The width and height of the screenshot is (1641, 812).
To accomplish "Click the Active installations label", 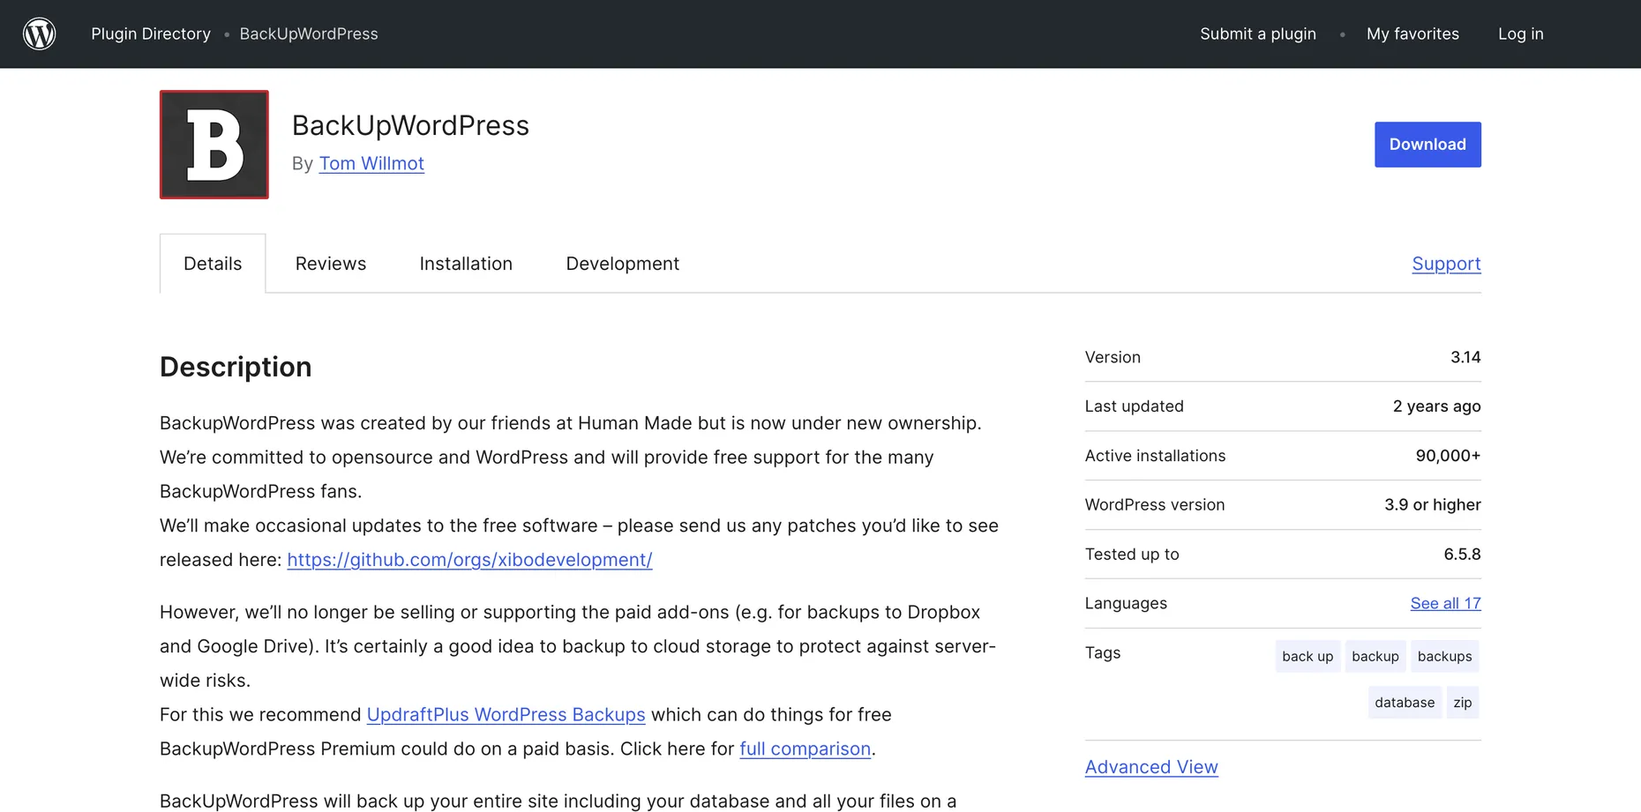I will point(1155,456).
